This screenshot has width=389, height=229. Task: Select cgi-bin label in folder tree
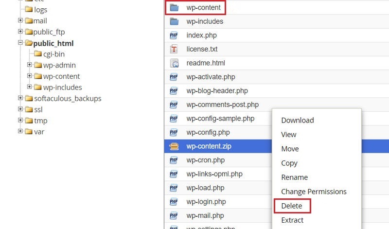click(54, 54)
